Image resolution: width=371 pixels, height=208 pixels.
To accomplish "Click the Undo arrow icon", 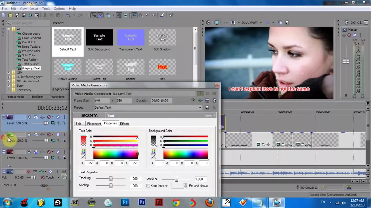I will [x=68, y=15].
